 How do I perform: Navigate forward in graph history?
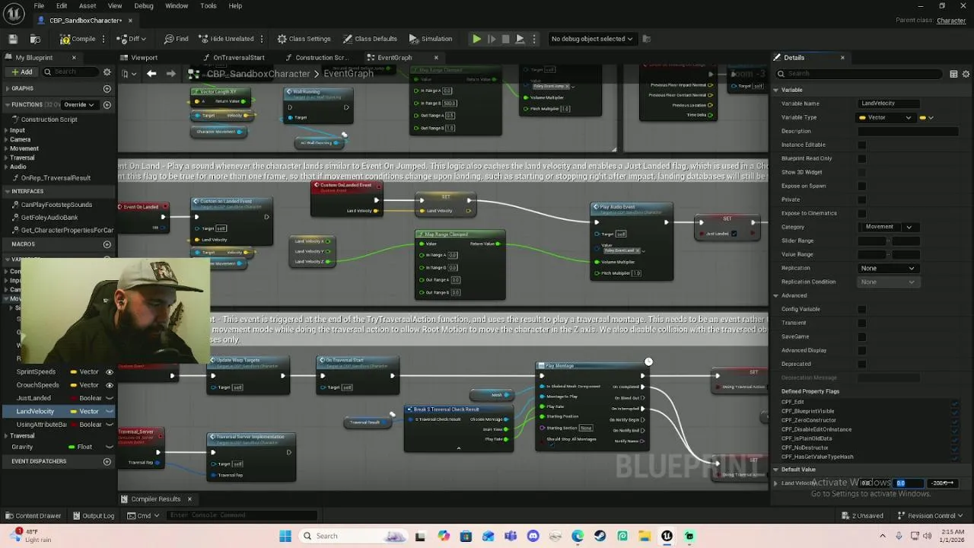pyautogui.click(x=170, y=74)
